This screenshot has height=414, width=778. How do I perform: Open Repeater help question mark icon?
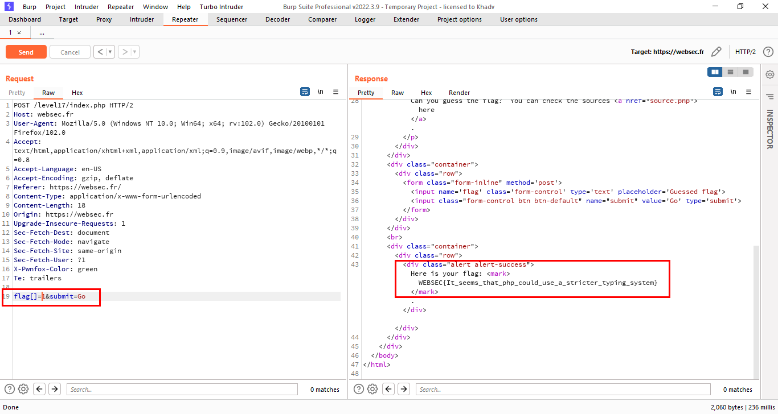pyautogui.click(x=768, y=52)
